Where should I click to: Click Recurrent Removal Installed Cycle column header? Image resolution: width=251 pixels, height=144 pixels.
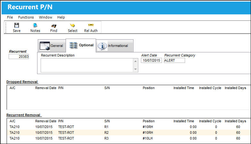[210, 121]
